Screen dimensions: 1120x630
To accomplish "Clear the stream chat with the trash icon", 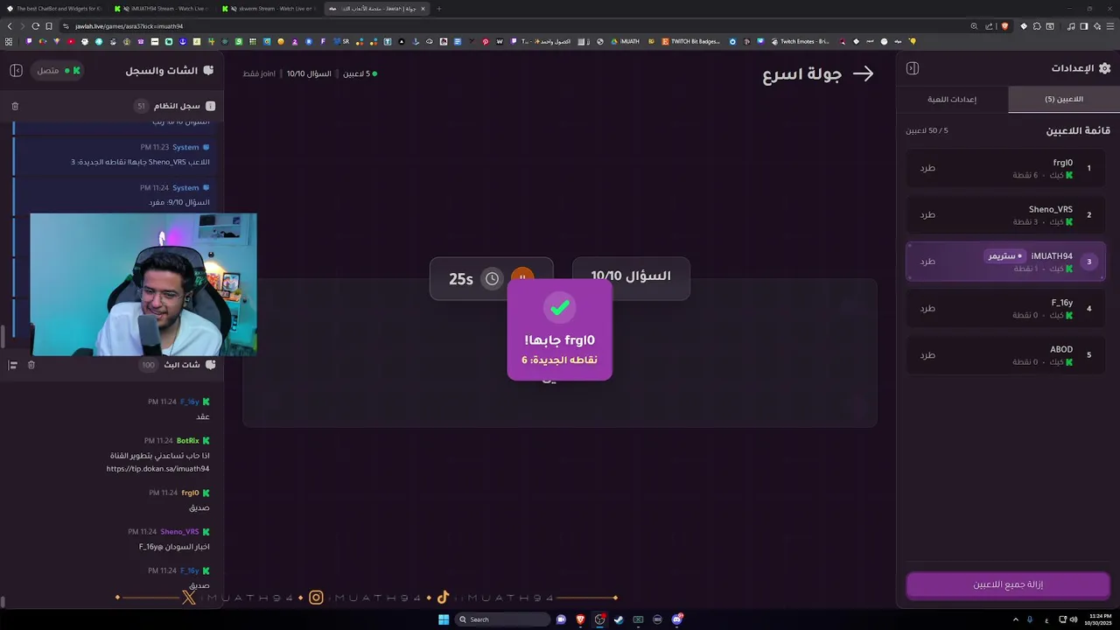I will point(31,365).
